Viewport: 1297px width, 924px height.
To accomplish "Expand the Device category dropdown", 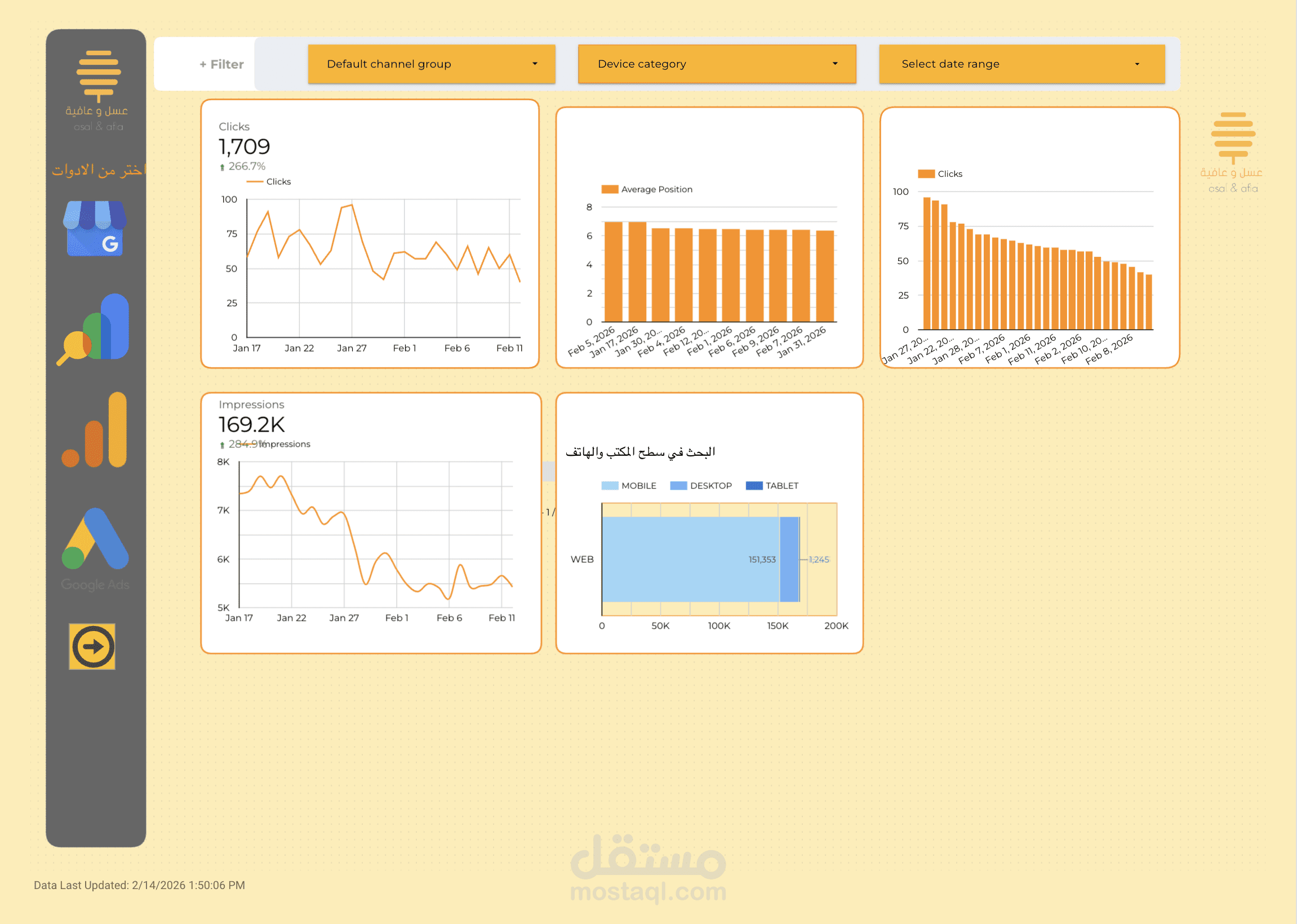I will coord(716,64).
